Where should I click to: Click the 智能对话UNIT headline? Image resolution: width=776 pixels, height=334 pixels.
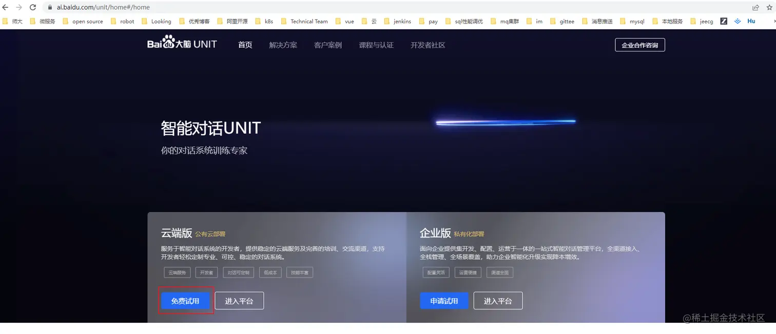[211, 128]
